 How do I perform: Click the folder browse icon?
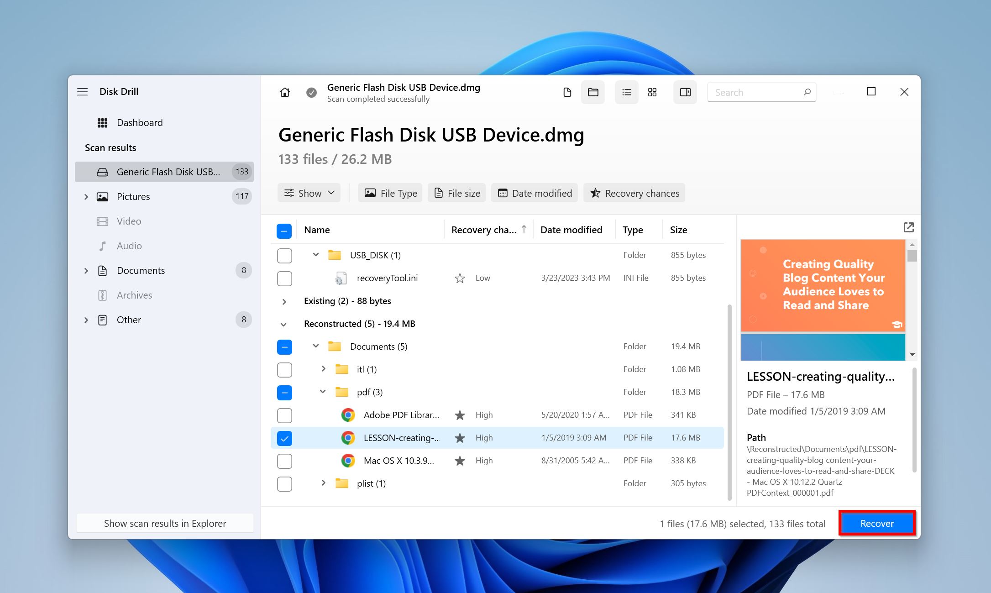[x=593, y=93]
